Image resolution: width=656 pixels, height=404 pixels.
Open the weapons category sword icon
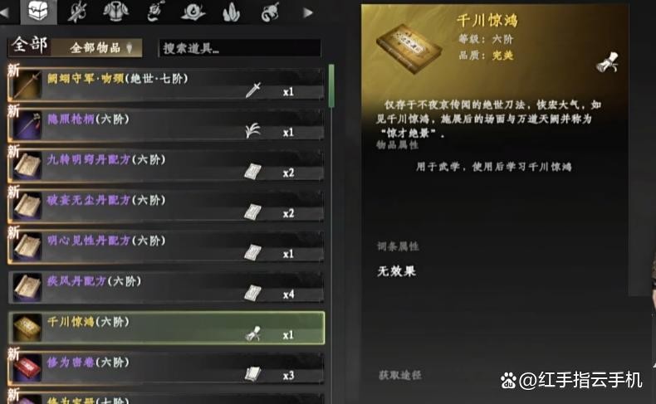click(x=78, y=12)
